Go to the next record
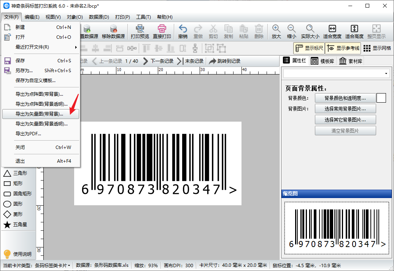 point(158,61)
